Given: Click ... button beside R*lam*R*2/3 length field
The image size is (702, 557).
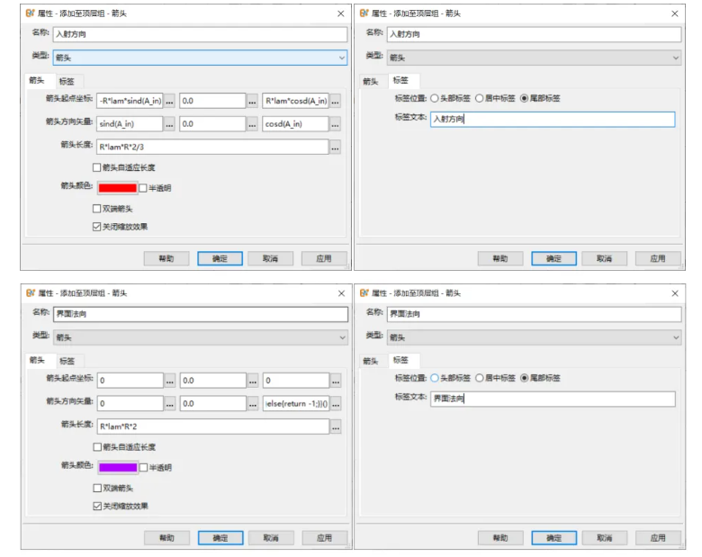Looking at the screenshot, I should tap(336, 147).
